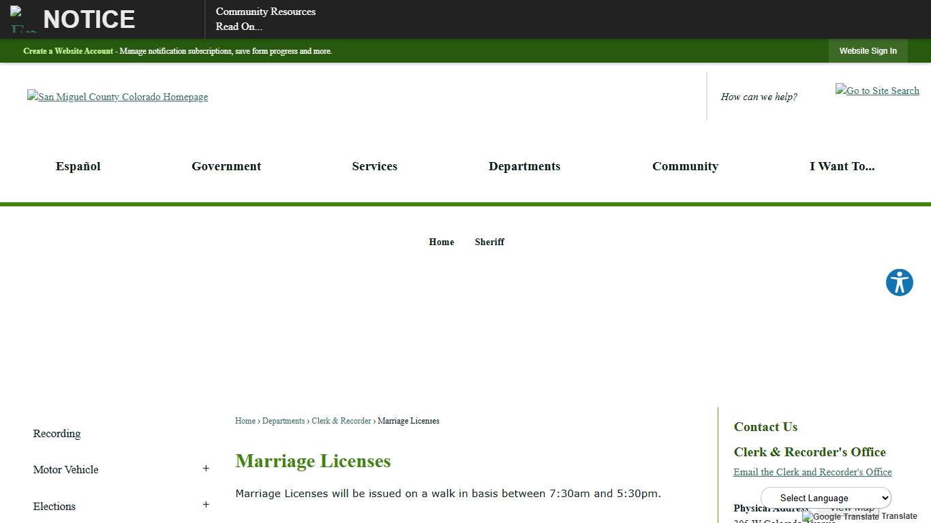Open the Departments menu
Screen dimensions: 931x523
(x=524, y=166)
